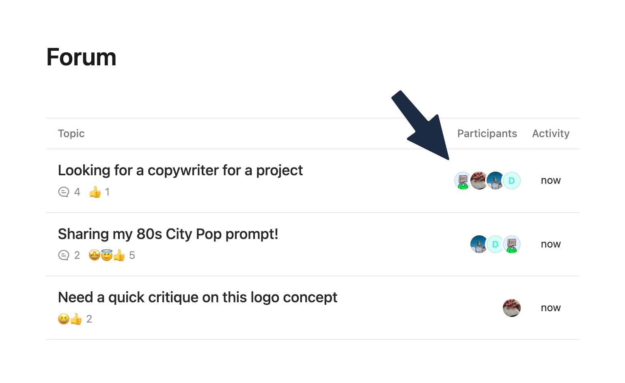Sort by the Activity column header
The height and width of the screenshot is (383, 625).
[x=551, y=133]
